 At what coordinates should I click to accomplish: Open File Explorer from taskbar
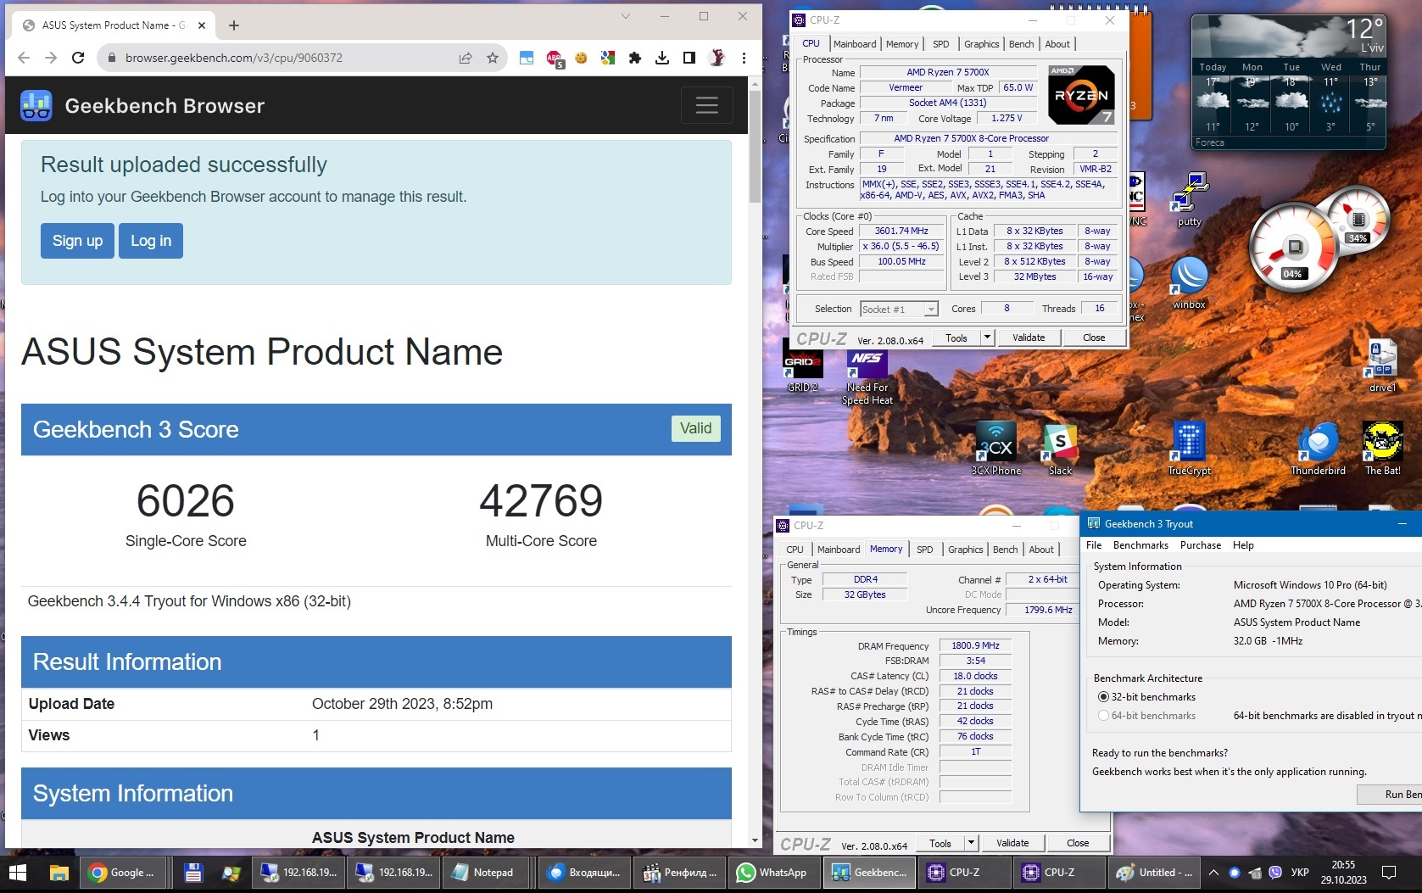(x=59, y=872)
